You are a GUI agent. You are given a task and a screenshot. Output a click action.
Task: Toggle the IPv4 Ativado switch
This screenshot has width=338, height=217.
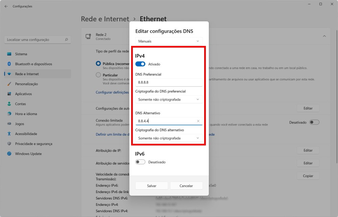click(x=140, y=64)
